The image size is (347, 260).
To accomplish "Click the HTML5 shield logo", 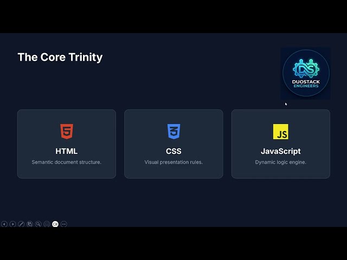I will (x=67, y=131).
